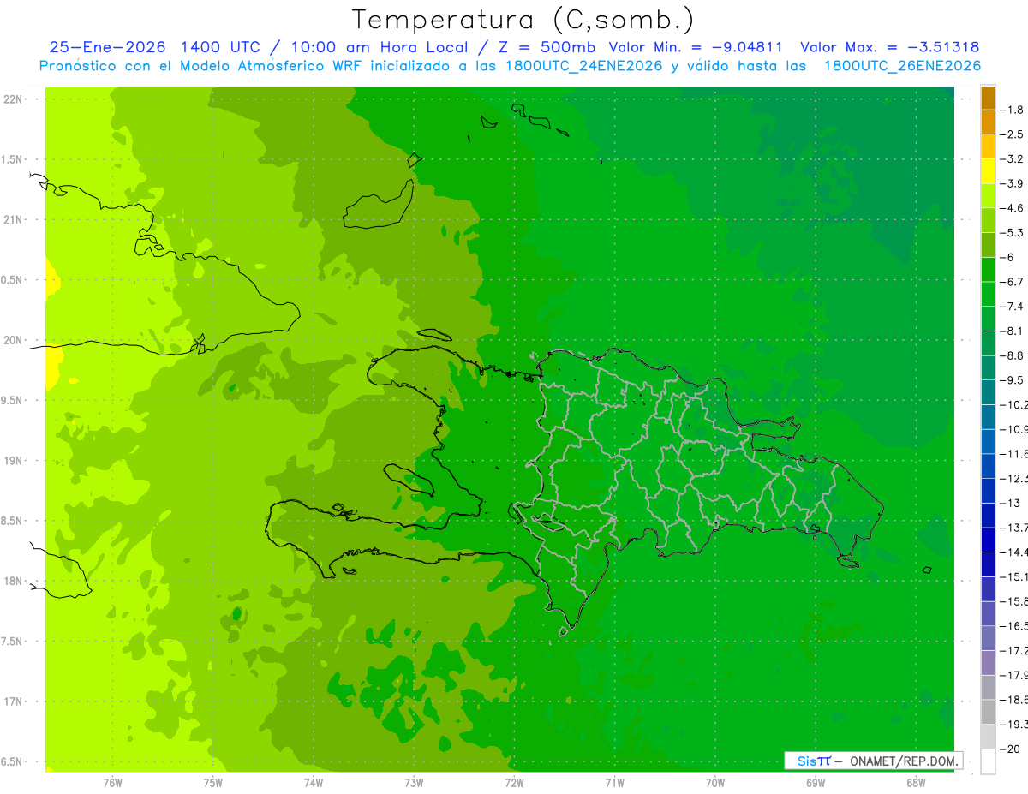Select the date text '25-Ene-2026'

(109, 47)
